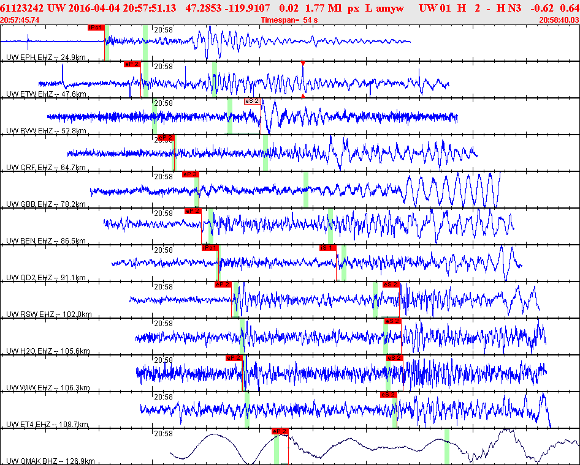580x465 pixels.
Task: Click the 20:58 time label on BEN trace
Action: pyautogui.click(x=164, y=214)
